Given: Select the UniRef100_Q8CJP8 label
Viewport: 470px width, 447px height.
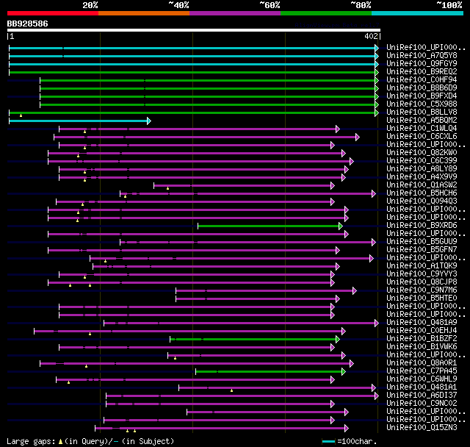Looking at the screenshot, I should 422,282.
